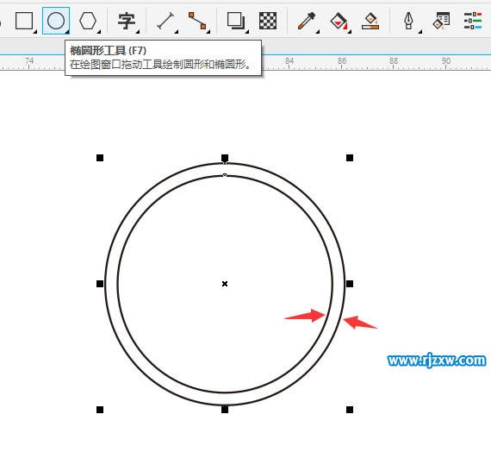
Task: Select the Smart Fill tool
Action: click(x=370, y=21)
